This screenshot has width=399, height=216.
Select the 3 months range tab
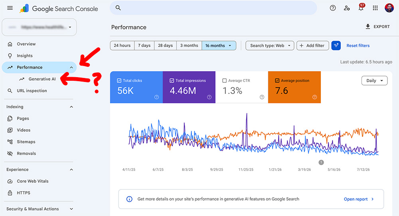189,45
